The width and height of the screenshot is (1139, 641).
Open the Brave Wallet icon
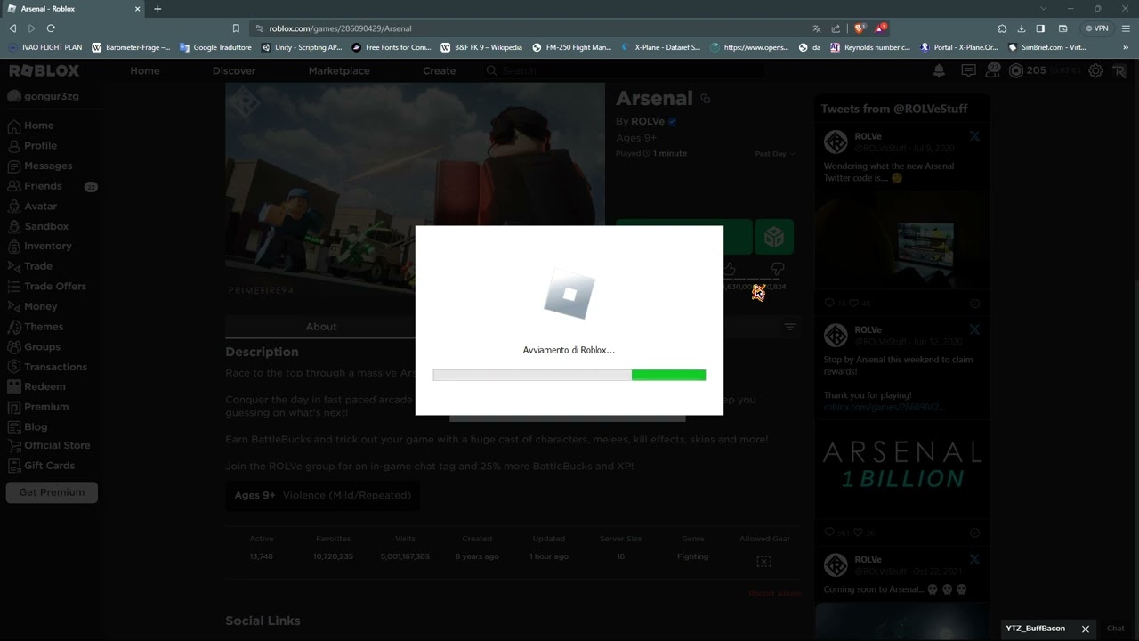coord(1062,28)
